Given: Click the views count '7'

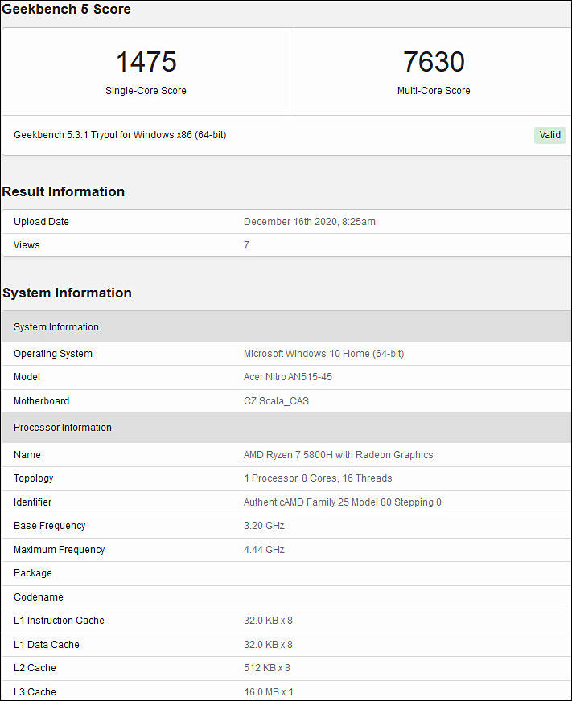Looking at the screenshot, I should point(247,245).
